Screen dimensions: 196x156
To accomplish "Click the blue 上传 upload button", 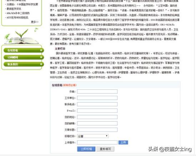I will pyautogui.click(x=123, y=142).
